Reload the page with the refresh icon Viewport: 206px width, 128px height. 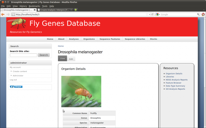[x=152, y=14]
